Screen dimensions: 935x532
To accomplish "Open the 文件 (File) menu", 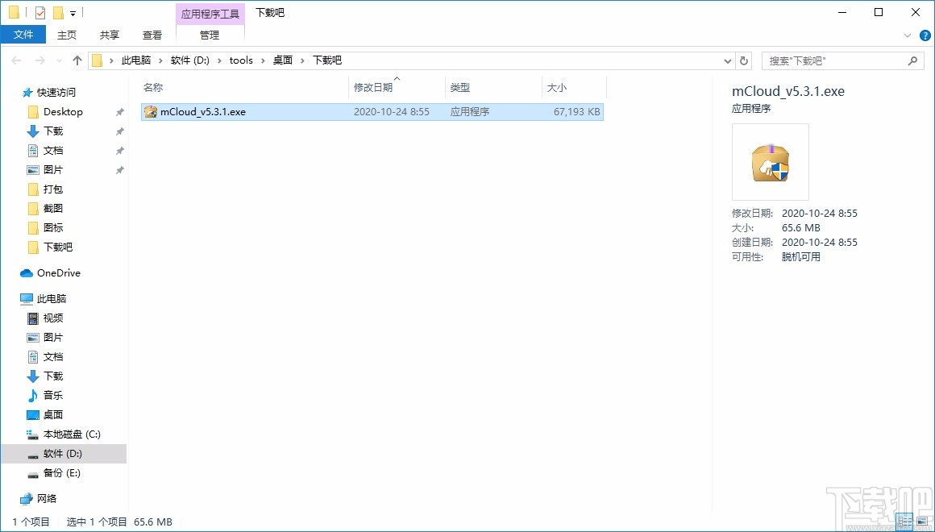I will click(x=23, y=35).
